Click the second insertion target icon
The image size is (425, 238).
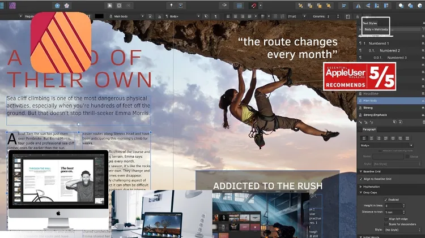click(410, 6)
